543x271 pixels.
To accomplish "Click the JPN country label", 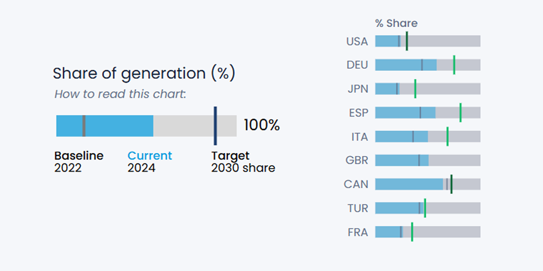I will pyautogui.click(x=357, y=89).
